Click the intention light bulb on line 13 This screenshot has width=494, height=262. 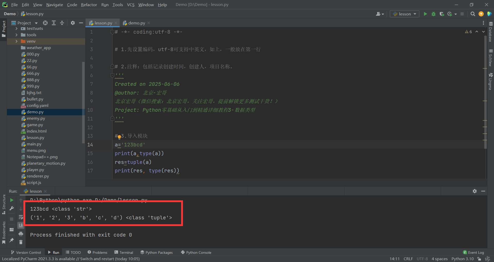(119, 137)
